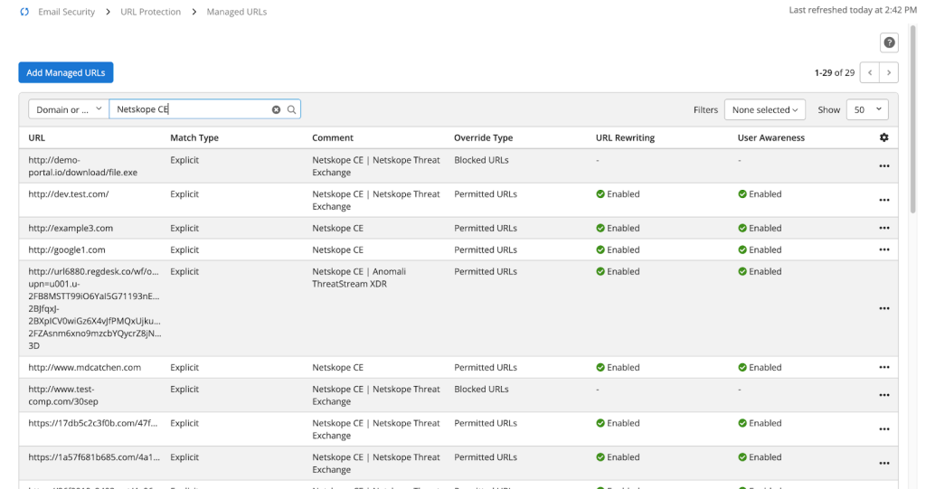Click Permitted URLs in example3.com row
926x489 pixels.
click(x=486, y=228)
